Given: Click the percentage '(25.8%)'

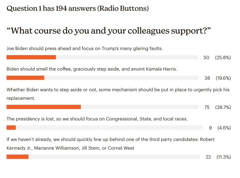Looking at the screenshot, I should 223,58.
